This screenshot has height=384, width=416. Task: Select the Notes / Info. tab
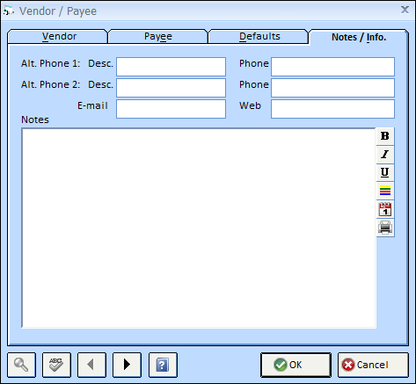pyautogui.click(x=359, y=37)
